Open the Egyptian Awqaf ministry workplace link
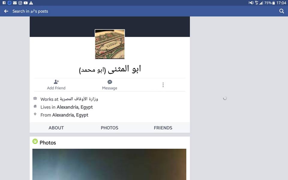 click(79, 99)
